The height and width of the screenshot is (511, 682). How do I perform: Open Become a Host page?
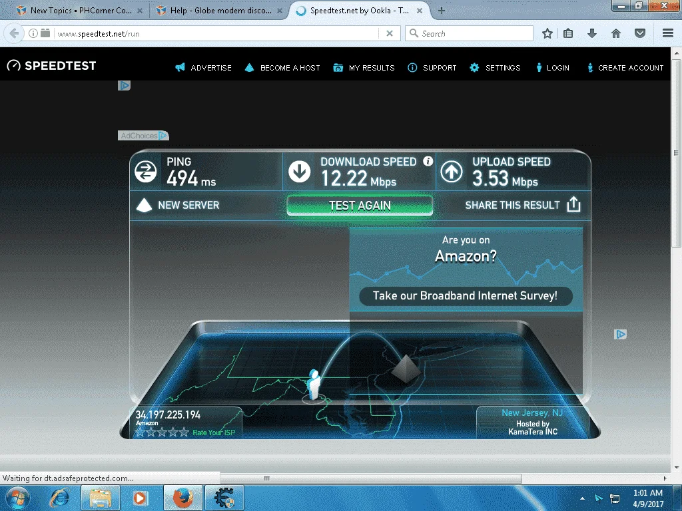click(290, 68)
